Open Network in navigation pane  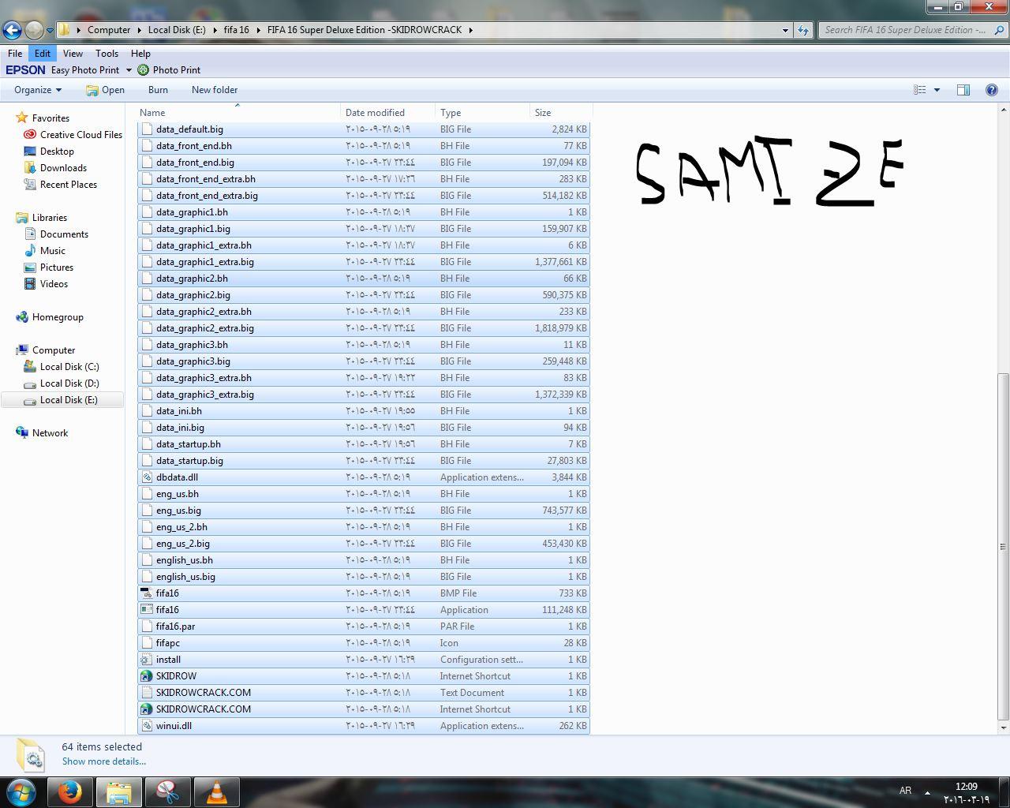(50, 433)
